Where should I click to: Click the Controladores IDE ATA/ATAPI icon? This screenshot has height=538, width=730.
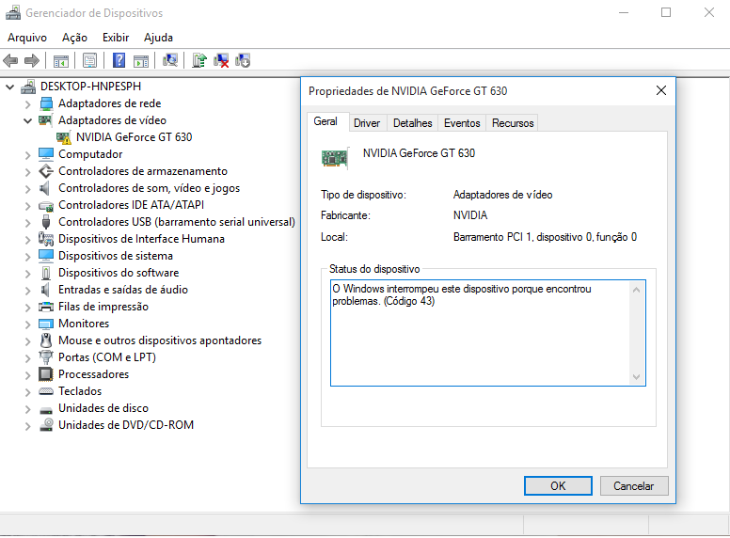46,205
